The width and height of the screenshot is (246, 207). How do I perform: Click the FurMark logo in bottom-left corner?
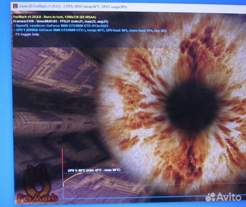click(37, 184)
